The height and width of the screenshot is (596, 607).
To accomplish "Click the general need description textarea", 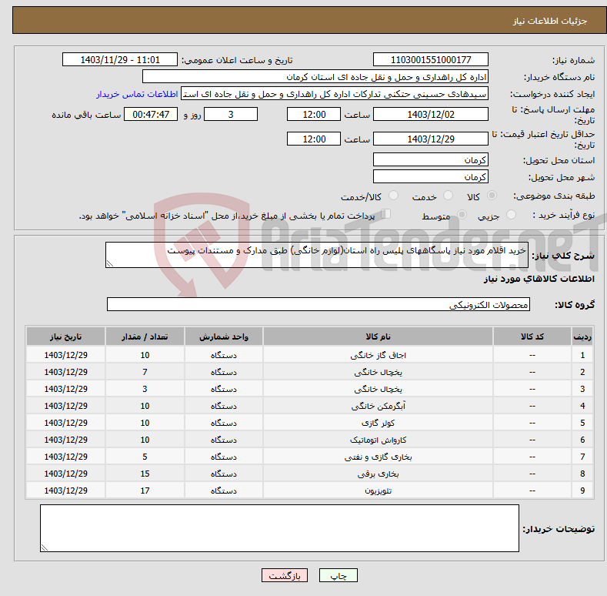I will tap(317, 255).
